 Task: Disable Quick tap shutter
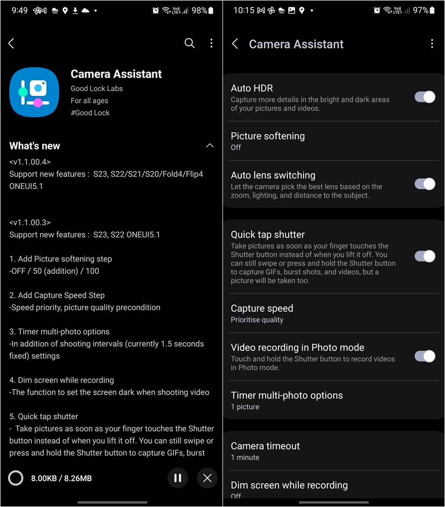pos(424,256)
